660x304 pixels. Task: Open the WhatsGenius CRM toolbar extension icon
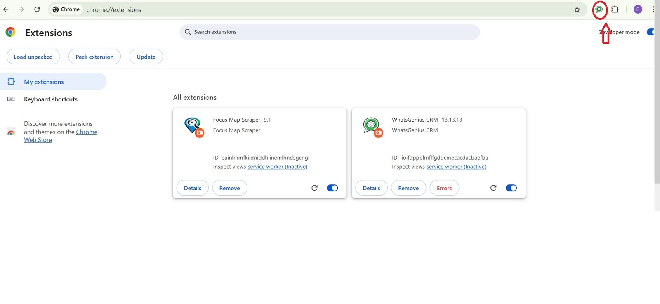[x=599, y=9]
